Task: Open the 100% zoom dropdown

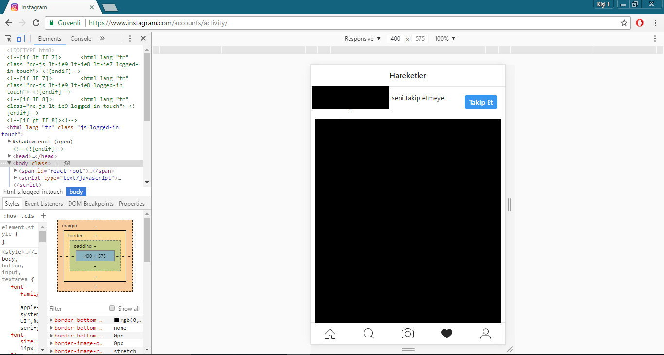Action: pyautogui.click(x=445, y=39)
